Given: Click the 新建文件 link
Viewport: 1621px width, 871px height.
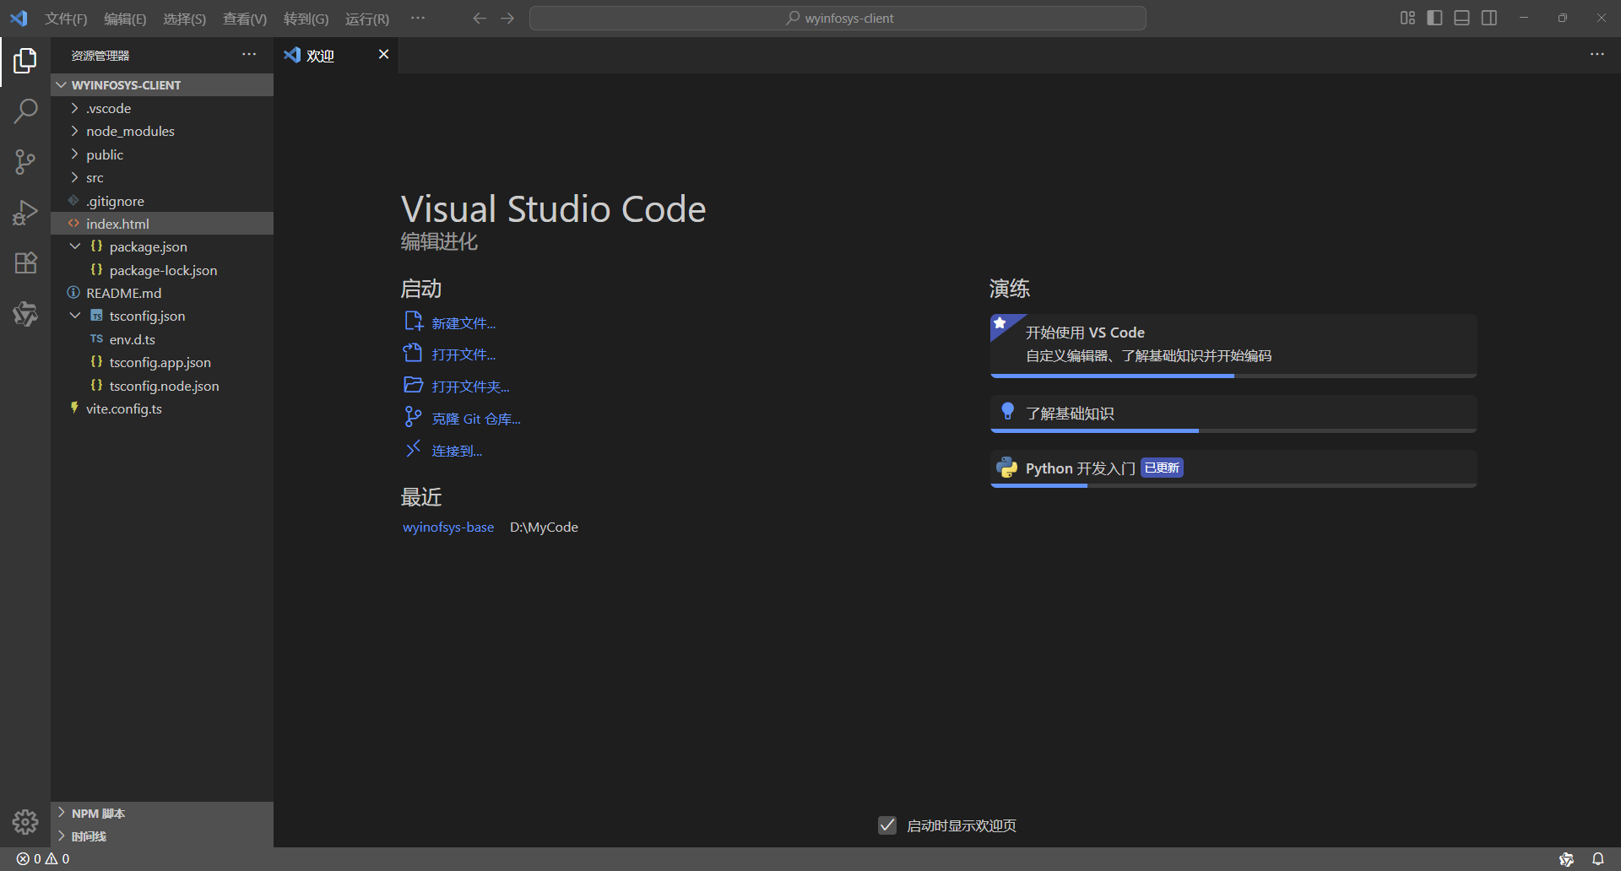Looking at the screenshot, I should pos(463,322).
